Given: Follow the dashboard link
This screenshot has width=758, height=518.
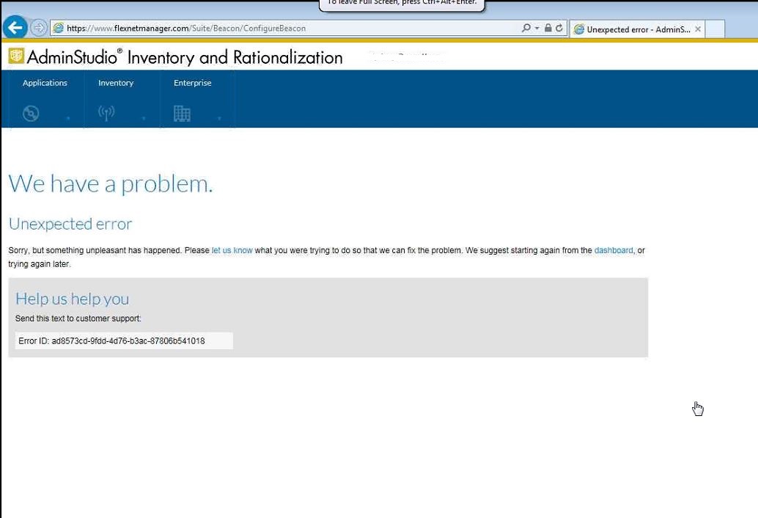Looking at the screenshot, I should click(614, 250).
